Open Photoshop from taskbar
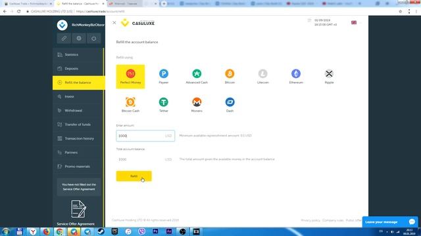This screenshot has width=421, height=236. point(155,231)
